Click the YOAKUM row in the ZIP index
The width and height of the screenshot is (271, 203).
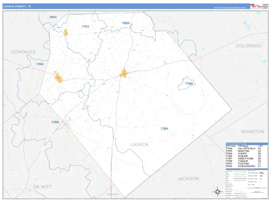click(x=243, y=161)
